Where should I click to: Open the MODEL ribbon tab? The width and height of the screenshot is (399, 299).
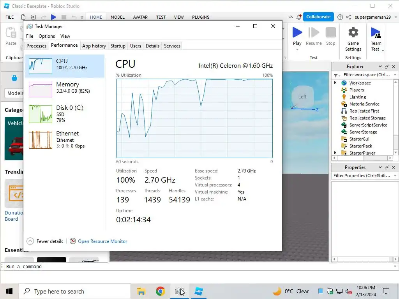pos(118,17)
